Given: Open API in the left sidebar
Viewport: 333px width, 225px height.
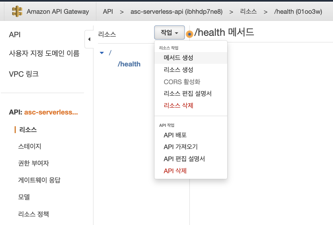Looking at the screenshot, I should click(x=15, y=35).
